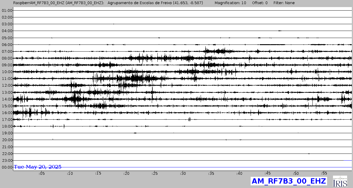Select the 09:00 hour label
The width and height of the screenshot is (353, 188).
7,65
